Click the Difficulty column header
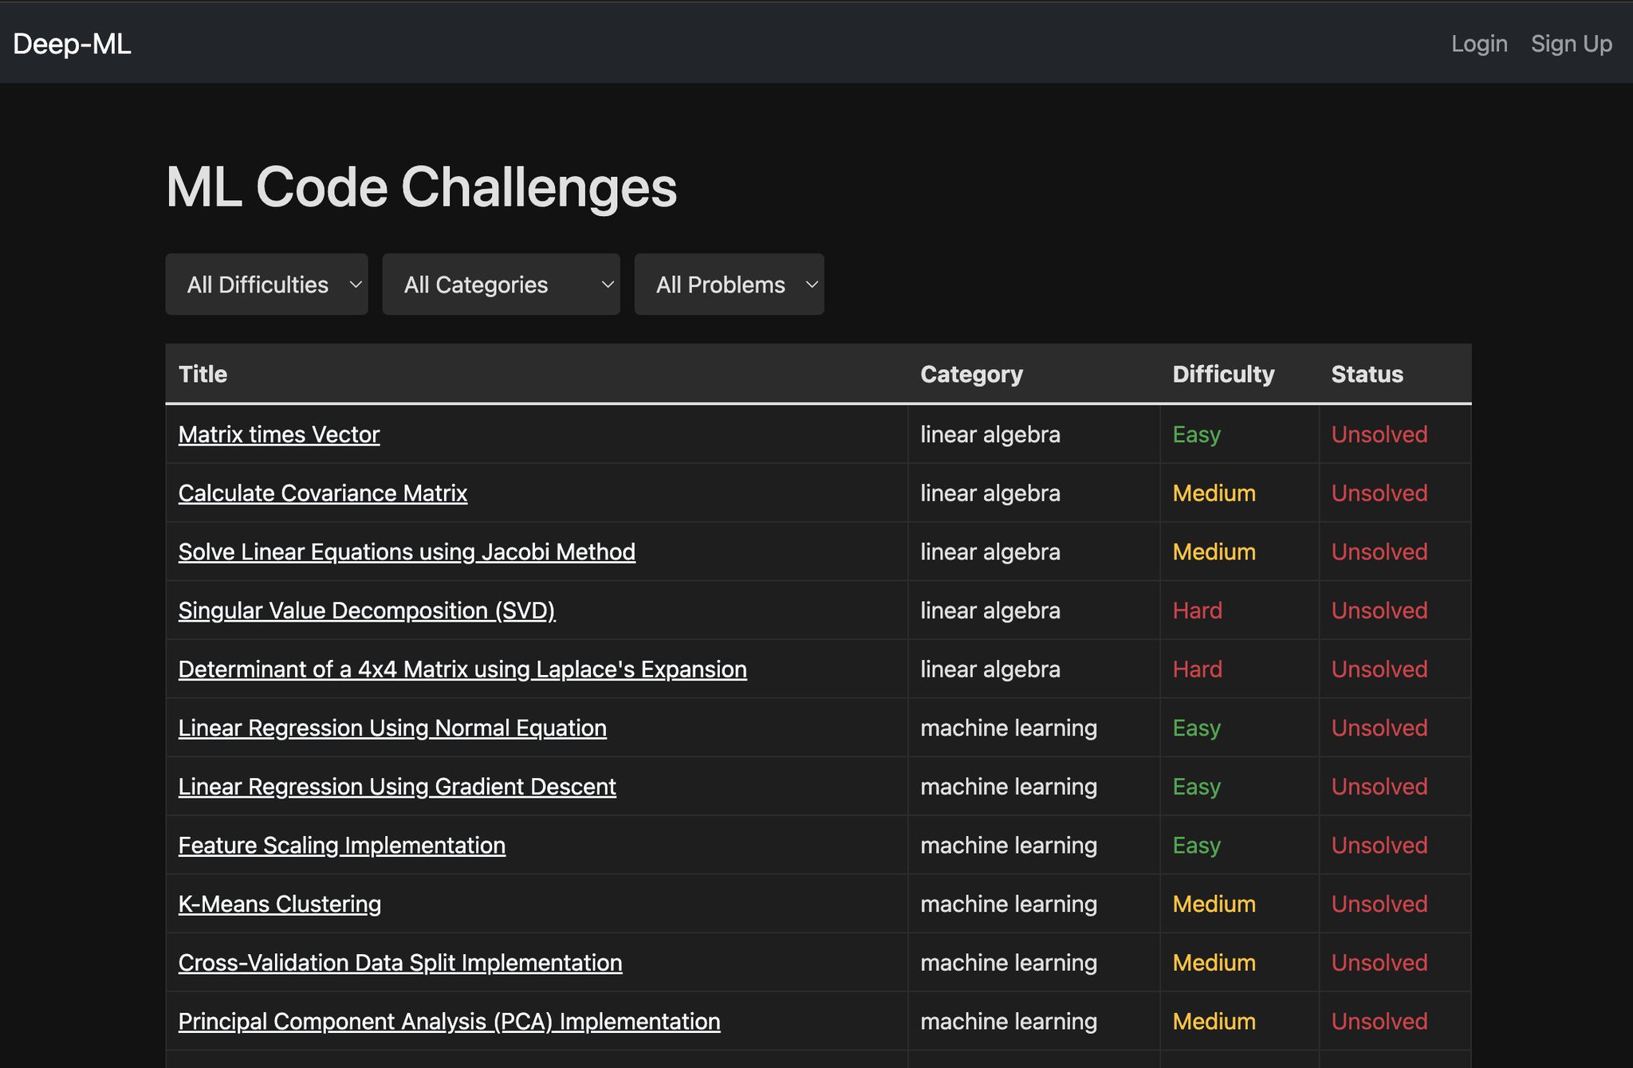This screenshot has width=1633, height=1068. (1223, 374)
